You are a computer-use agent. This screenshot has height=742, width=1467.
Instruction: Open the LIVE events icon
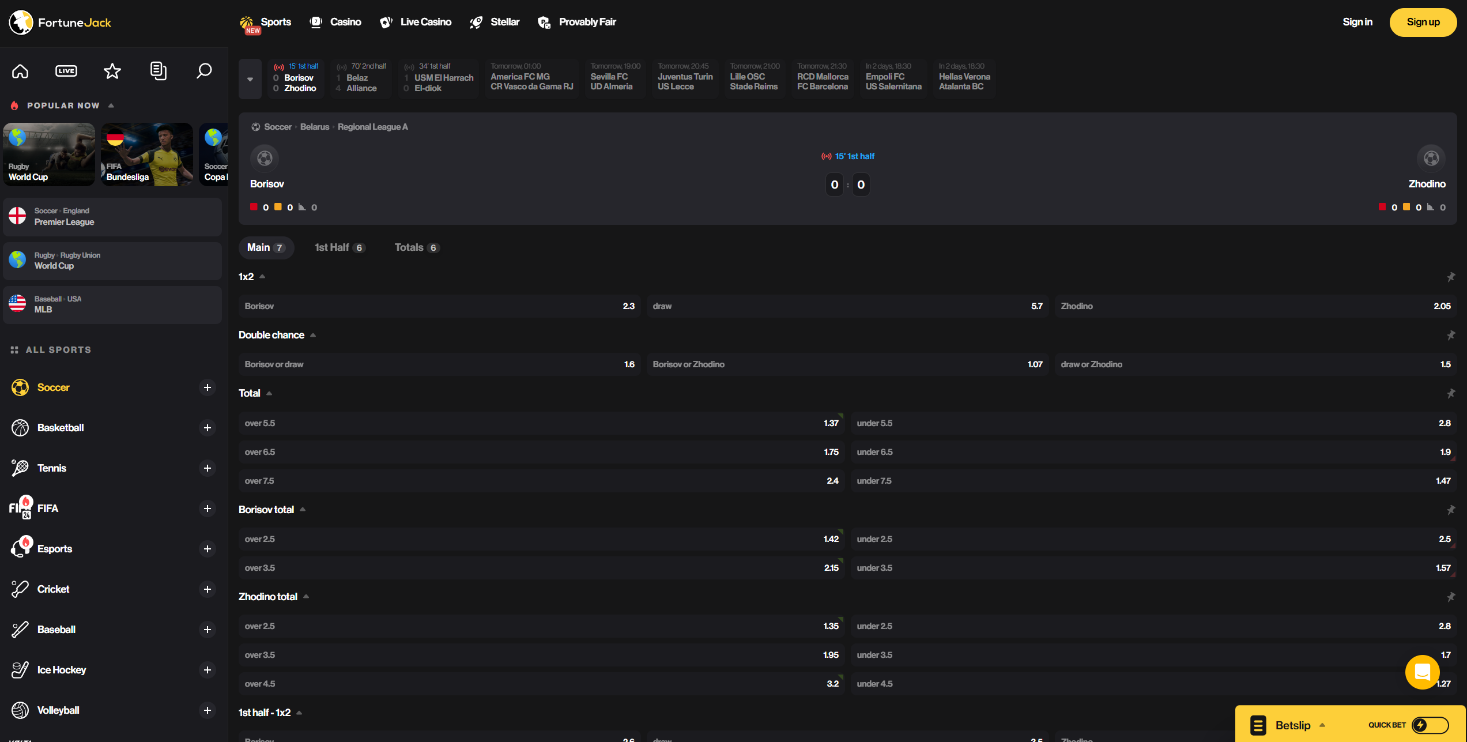66,71
